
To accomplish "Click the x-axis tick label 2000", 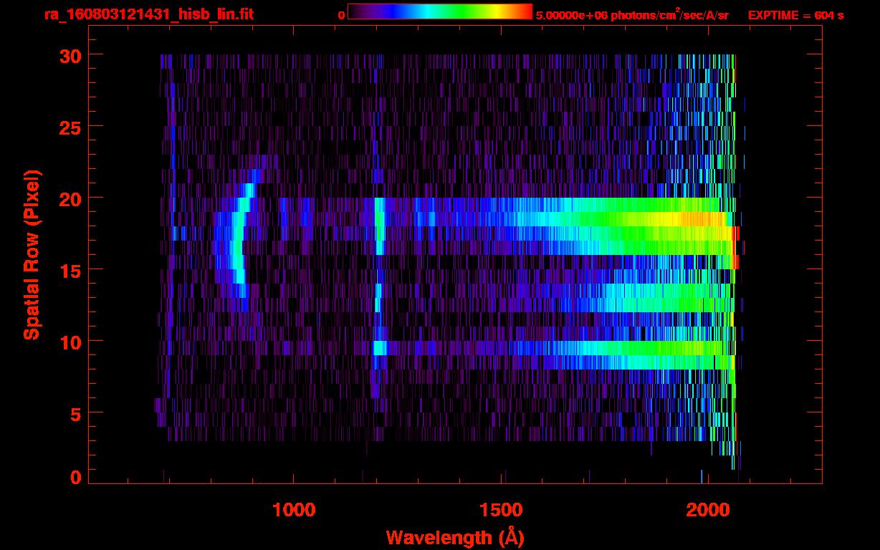I will (707, 511).
